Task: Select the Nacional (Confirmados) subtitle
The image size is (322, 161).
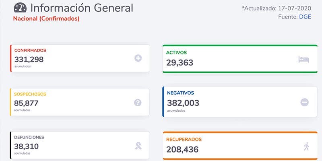Action: tap(46, 19)
